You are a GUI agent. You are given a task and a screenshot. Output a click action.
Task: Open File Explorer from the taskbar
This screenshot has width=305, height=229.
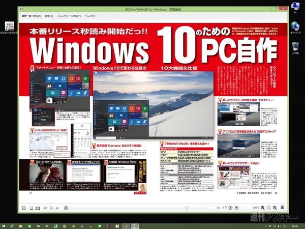21,226
